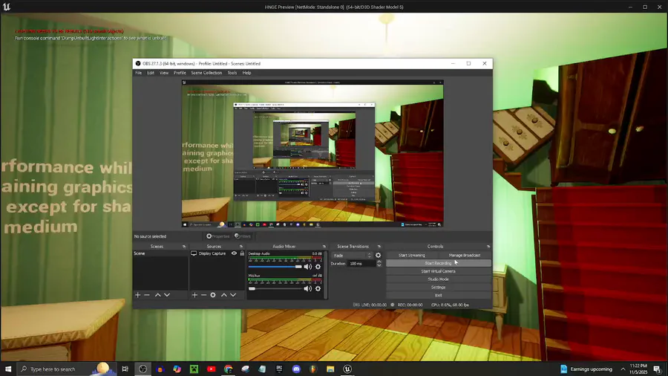Open the Scene Collection menu

pyautogui.click(x=206, y=73)
